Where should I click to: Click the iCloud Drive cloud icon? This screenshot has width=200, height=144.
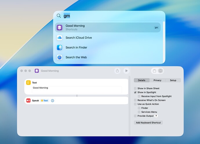[x=59, y=38]
